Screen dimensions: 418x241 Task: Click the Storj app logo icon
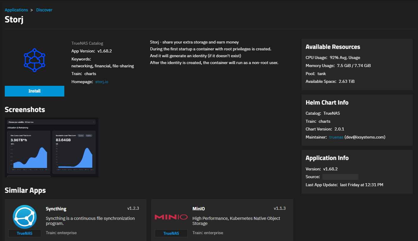35,60
